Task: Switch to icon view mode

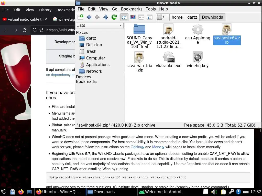Action: [124, 17]
